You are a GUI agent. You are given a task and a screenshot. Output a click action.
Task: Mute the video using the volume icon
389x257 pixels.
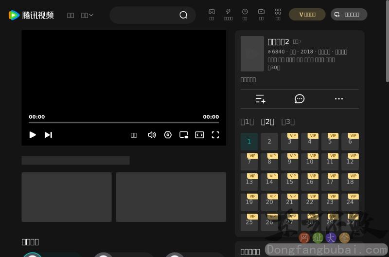tap(152, 135)
